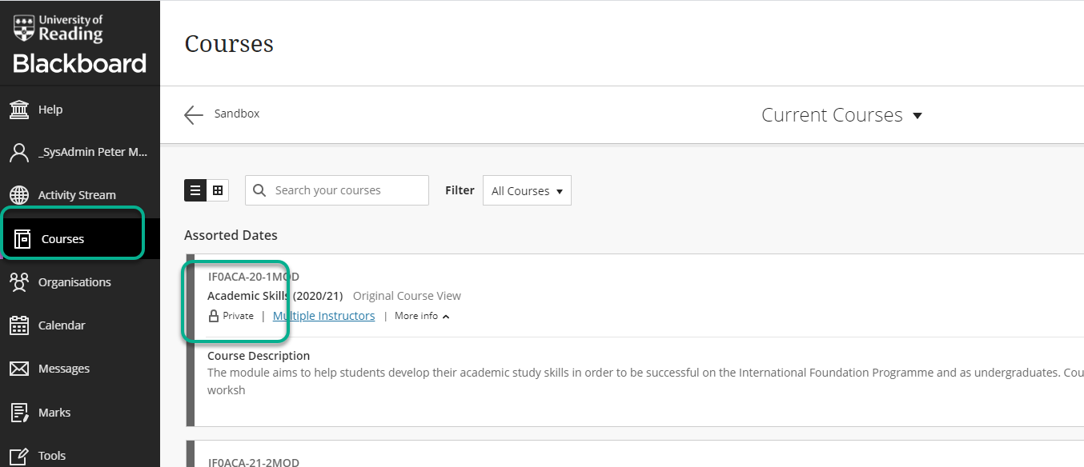The width and height of the screenshot is (1084, 467).
Task: Open the All Courses filter dropdown
Action: pyautogui.click(x=527, y=190)
